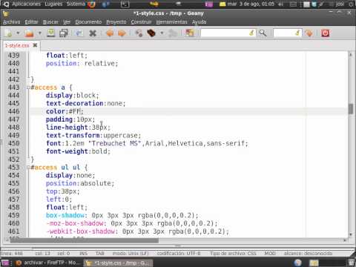Image resolution: width=356 pixels, height=267 pixels.
Task: Open the Proyecto menu
Action: point(116,22)
